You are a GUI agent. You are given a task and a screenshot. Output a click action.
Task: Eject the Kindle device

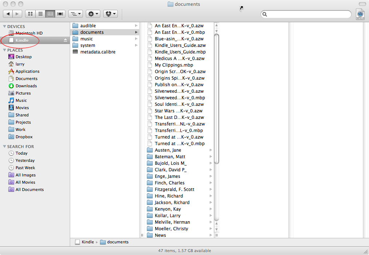65,40
